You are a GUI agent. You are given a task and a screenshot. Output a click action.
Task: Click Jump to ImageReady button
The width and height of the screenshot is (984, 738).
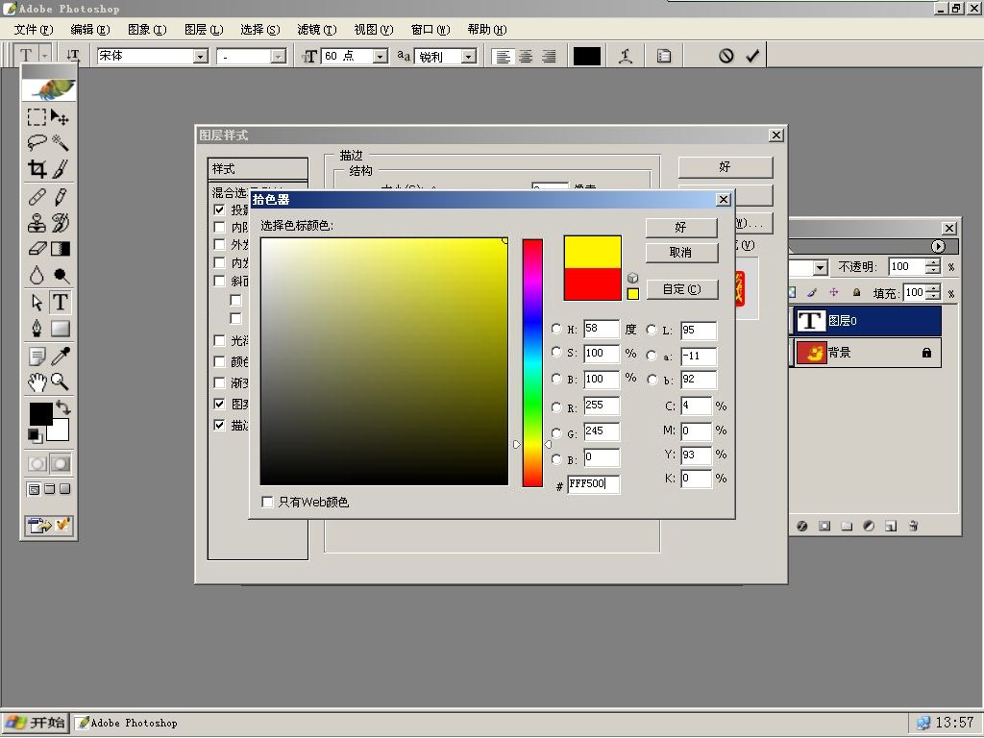click(49, 526)
